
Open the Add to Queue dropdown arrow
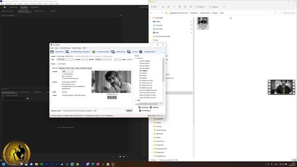click(90, 51)
